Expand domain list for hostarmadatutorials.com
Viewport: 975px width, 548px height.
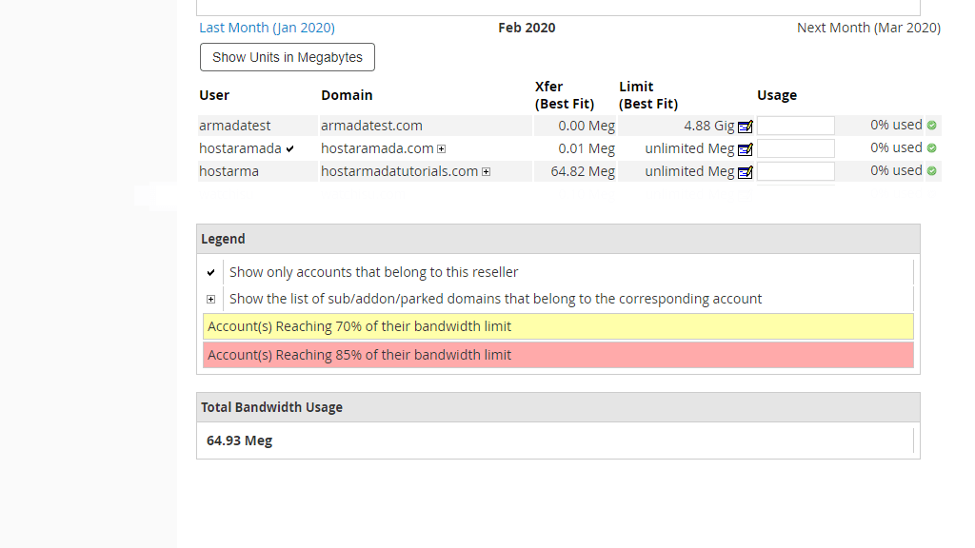click(x=486, y=172)
